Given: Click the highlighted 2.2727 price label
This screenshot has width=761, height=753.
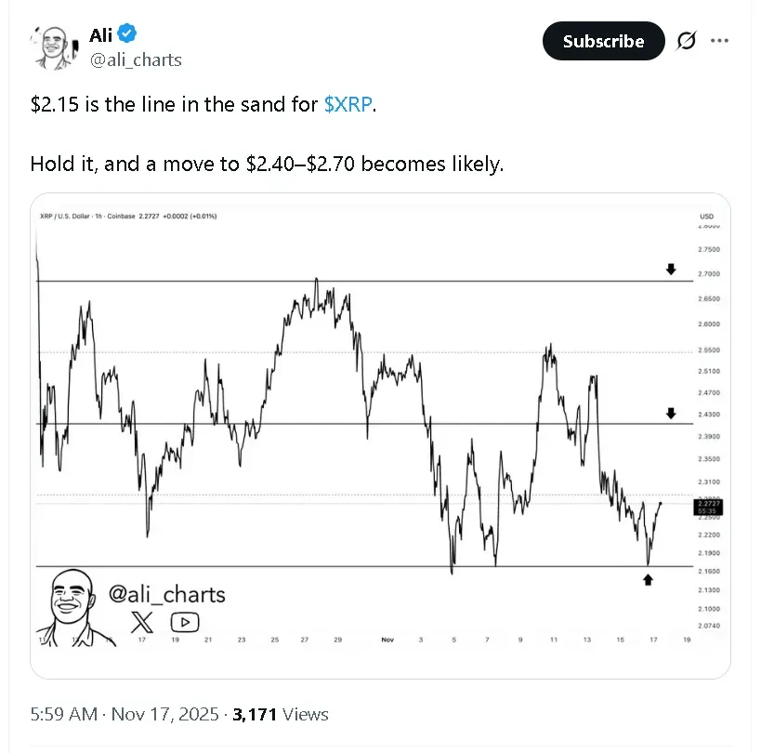Looking at the screenshot, I should point(706,506).
